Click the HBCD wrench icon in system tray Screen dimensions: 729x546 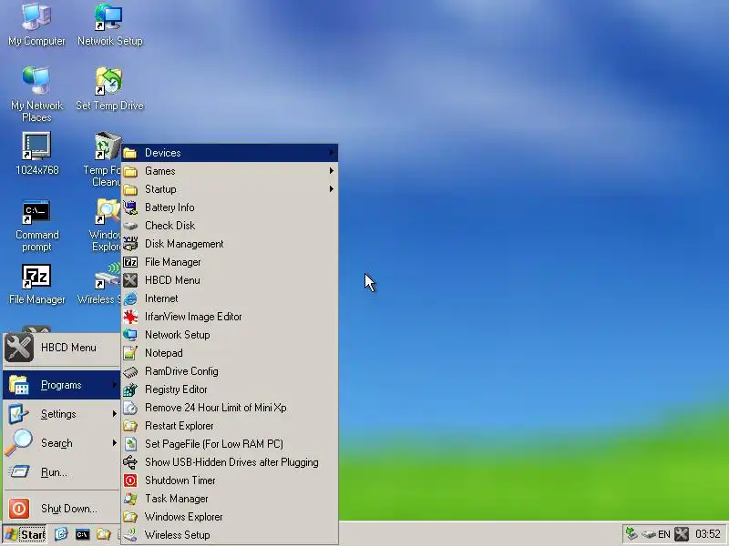[682, 534]
